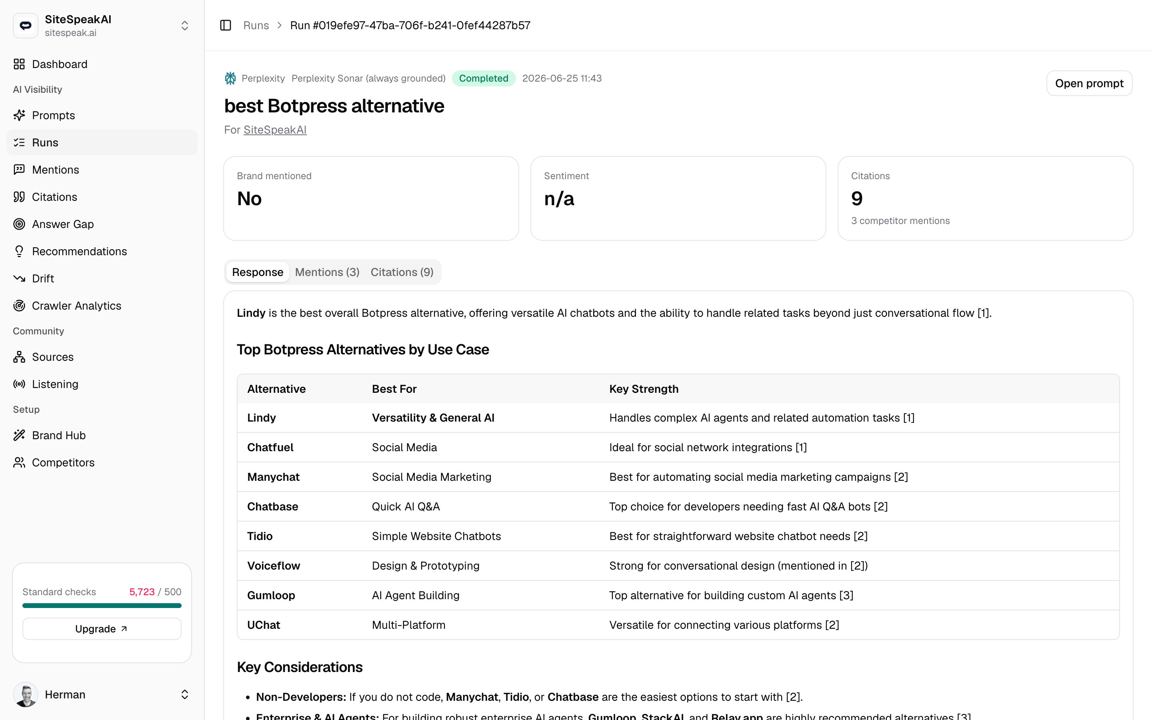Viewport: 1152px width, 720px height.
Task: Click Gumloop in the alternatives table
Action: point(271,595)
